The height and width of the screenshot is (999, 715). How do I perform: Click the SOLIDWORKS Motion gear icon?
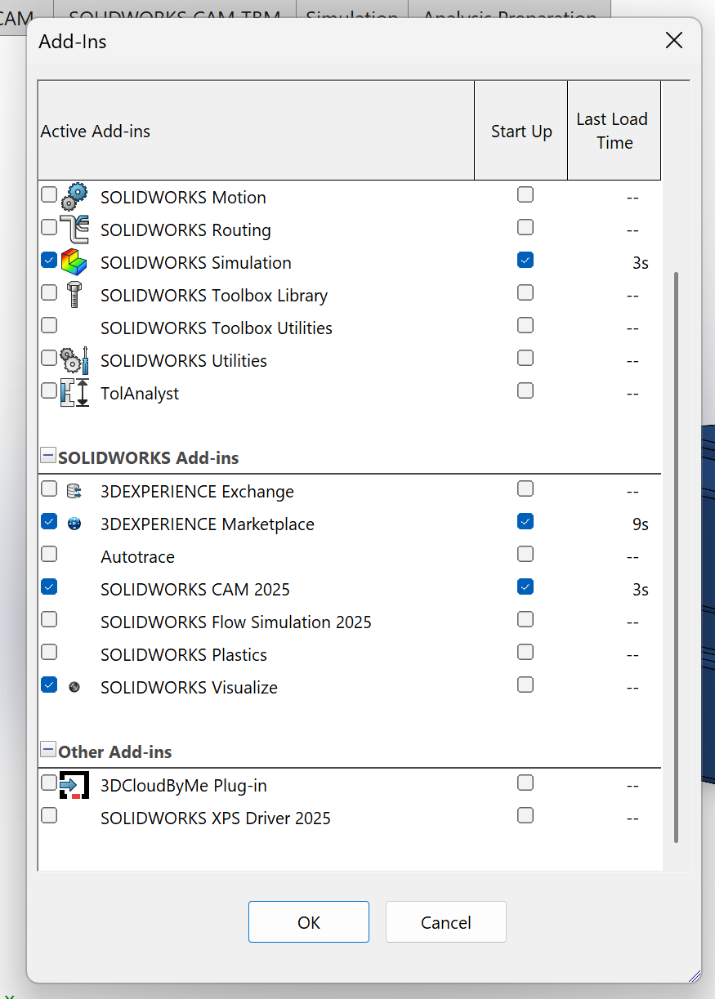[74, 197]
